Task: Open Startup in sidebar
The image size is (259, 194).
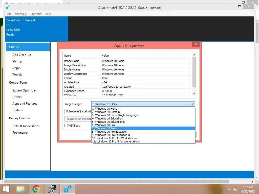Action: click(x=17, y=61)
